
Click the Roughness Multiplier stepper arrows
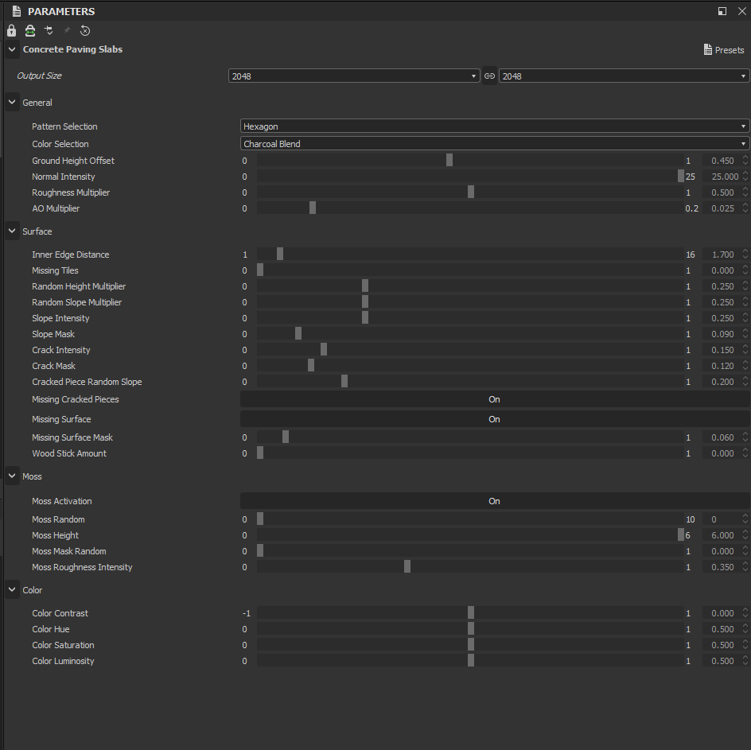pos(745,192)
